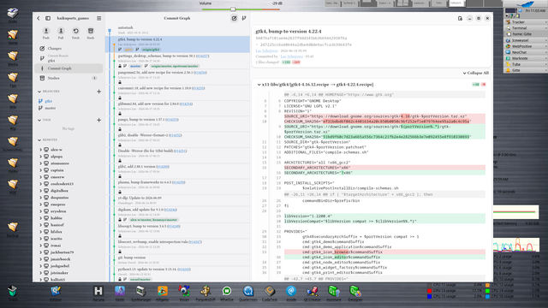Collapse the Remotes section
This screenshot has width=548, height=308.
tap(39, 139)
